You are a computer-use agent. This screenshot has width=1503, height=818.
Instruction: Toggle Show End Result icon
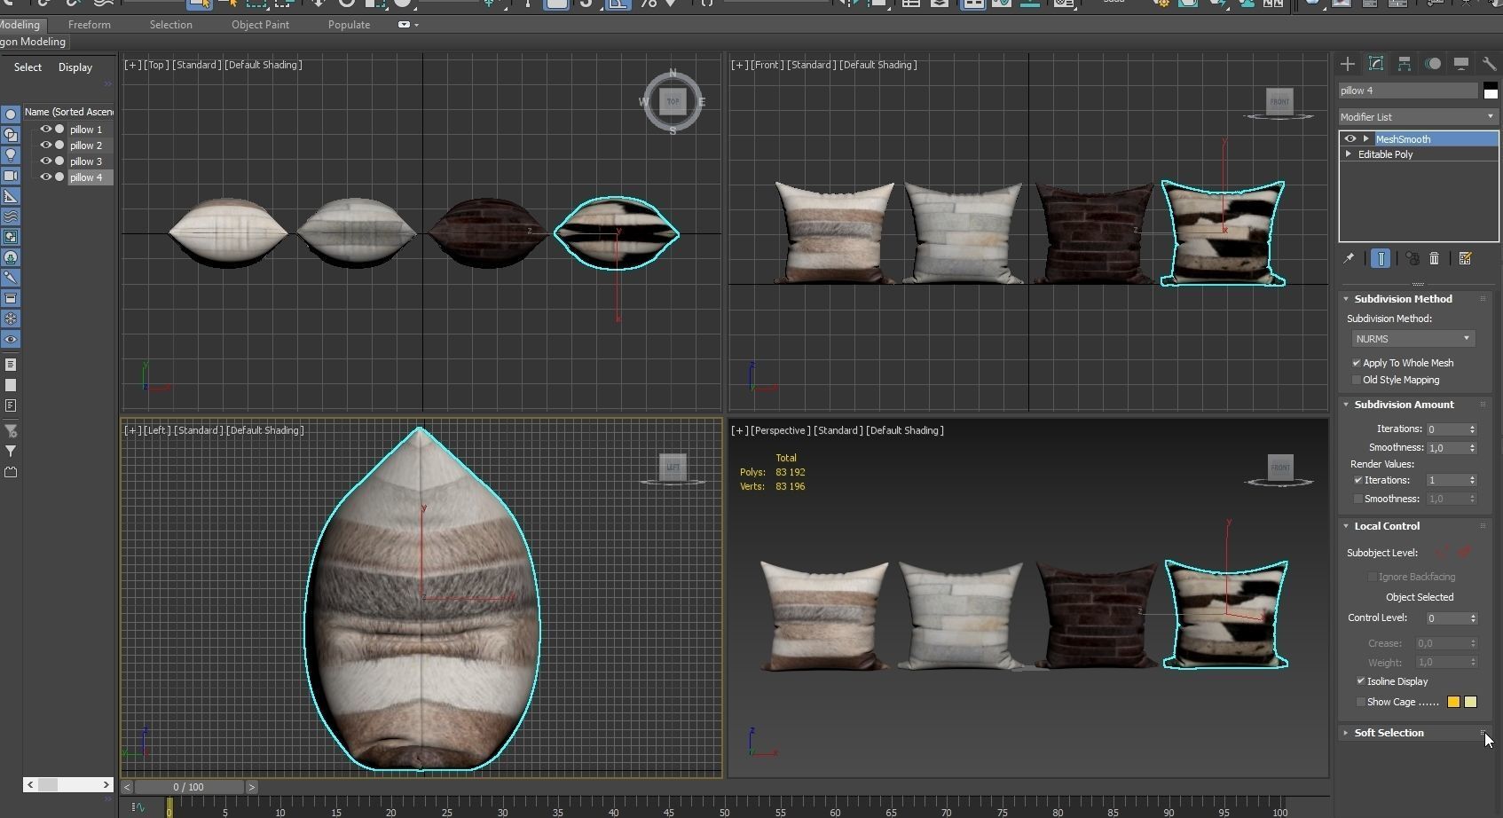(1381, 258)
